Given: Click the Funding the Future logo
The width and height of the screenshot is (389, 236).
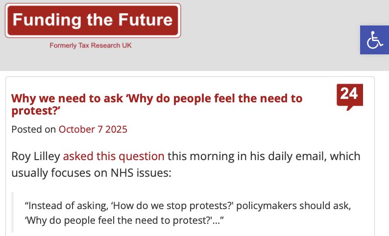Looking at the screenshot, I should [93, 21].
